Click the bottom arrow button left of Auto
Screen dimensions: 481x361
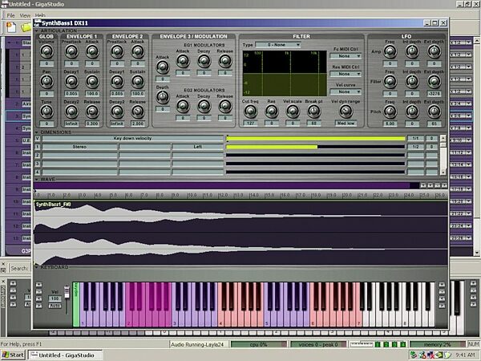(38, 306)
